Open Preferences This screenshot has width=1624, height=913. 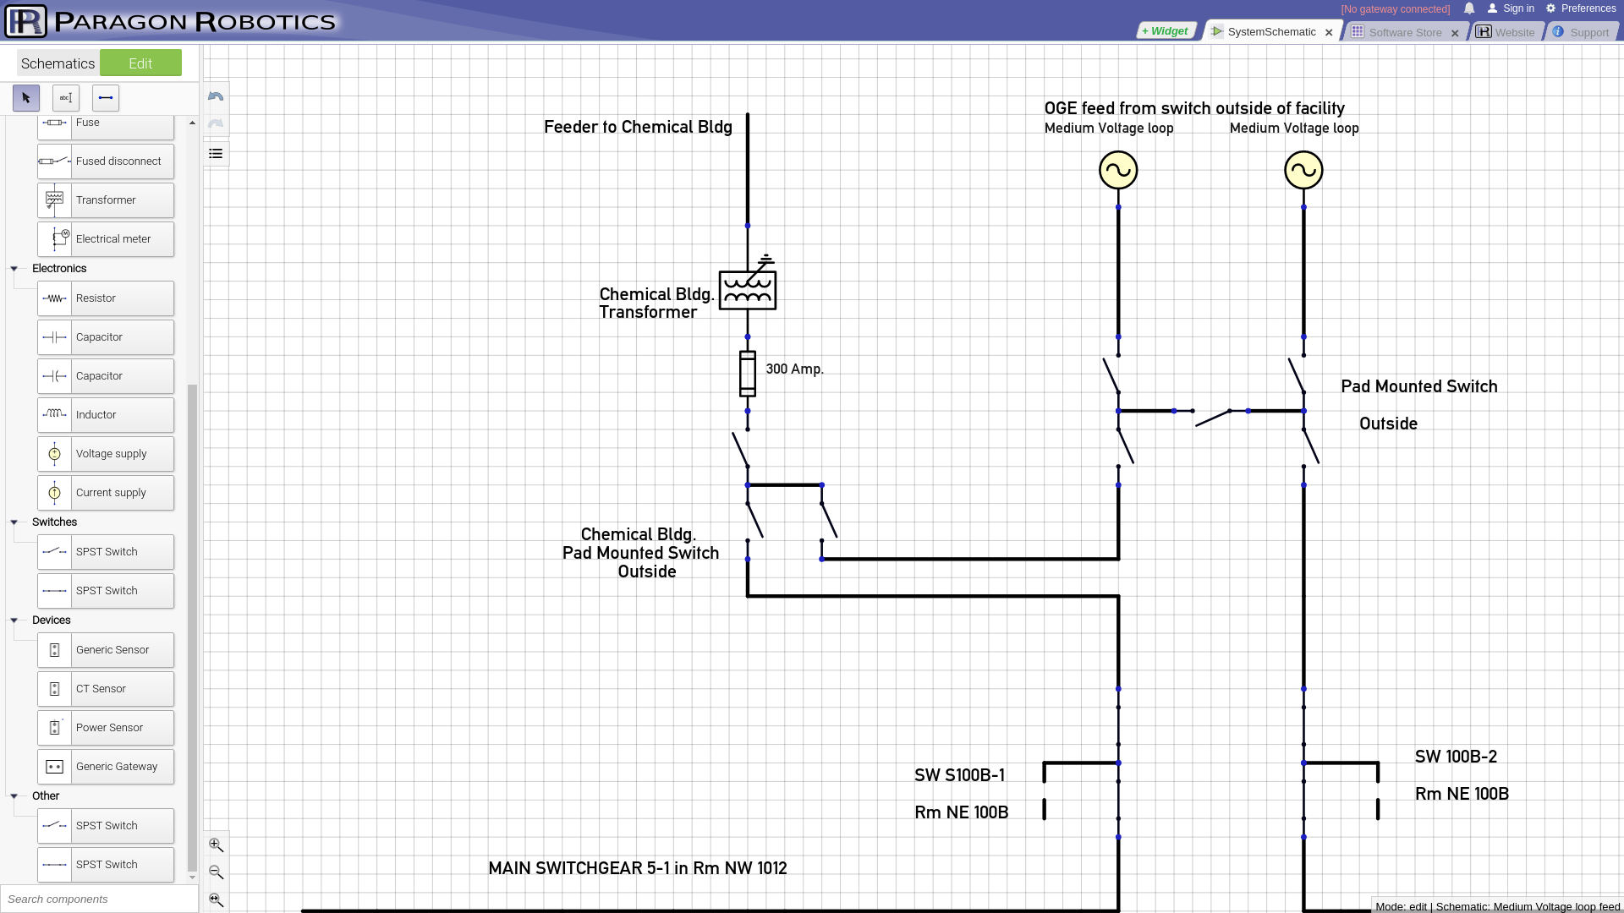tap(1581, 8)
